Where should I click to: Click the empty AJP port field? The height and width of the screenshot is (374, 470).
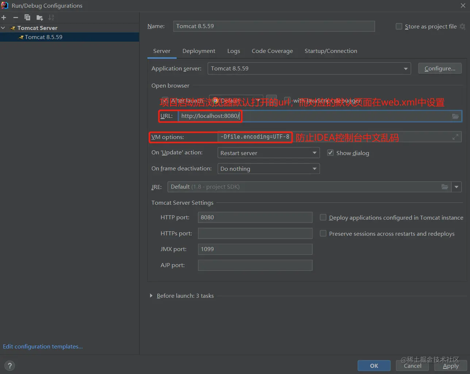[x=255, y=265]
